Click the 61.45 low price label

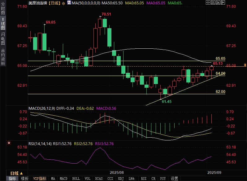pos(167,102)
